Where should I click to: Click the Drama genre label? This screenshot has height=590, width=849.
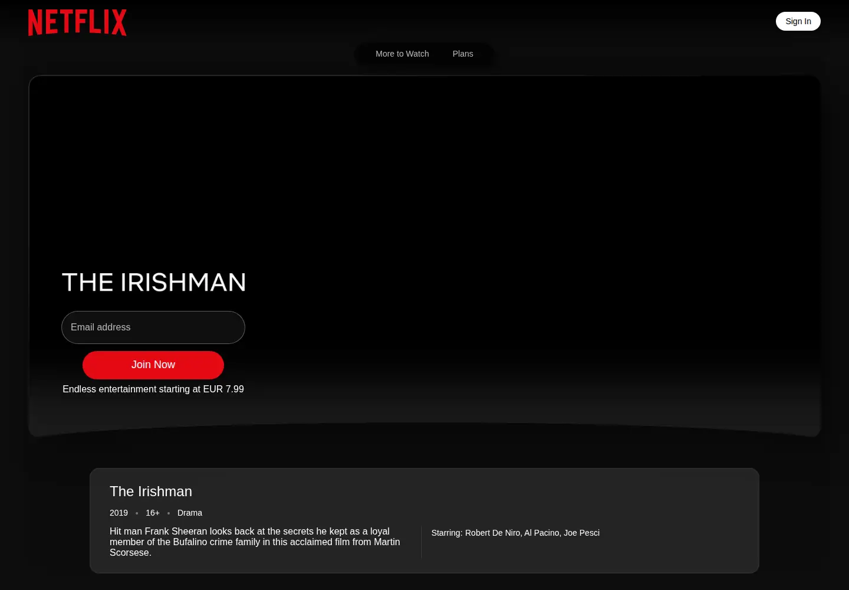pos(190,513)
